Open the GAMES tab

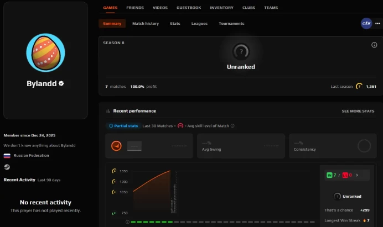[x=110, y=8]
